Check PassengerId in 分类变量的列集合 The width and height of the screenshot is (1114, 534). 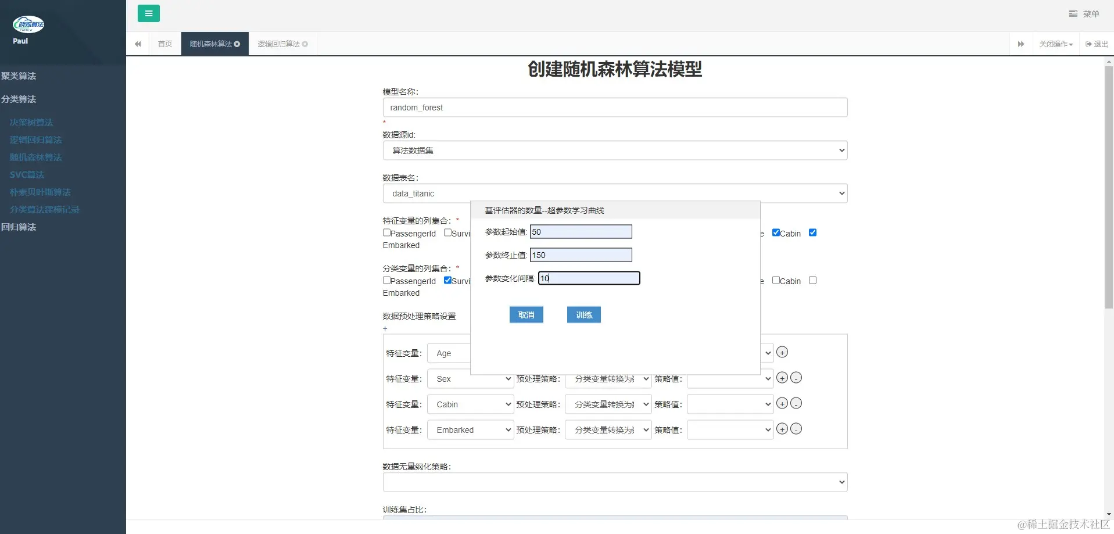[x=386, y=280]
